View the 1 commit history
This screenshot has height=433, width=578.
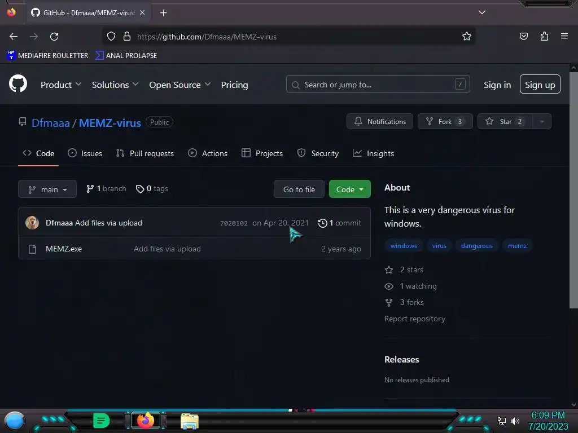pyautogui.click(x=339, y=223)
